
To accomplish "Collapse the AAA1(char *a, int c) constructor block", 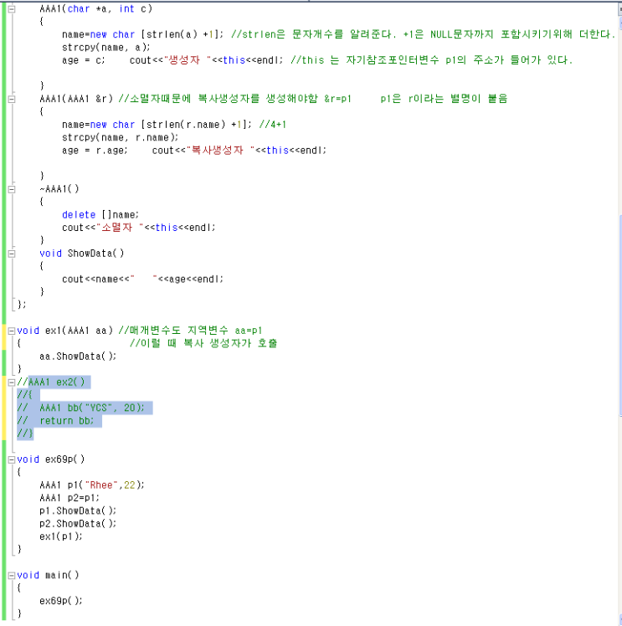I will click(x=12, y=8).
